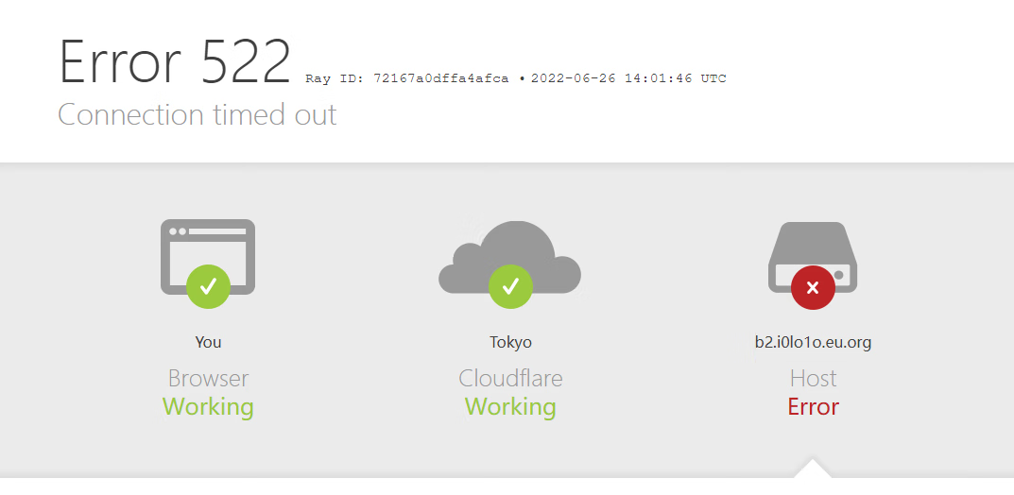
Task: Click the white triangle pointer below Host
Action: [813, 468]
